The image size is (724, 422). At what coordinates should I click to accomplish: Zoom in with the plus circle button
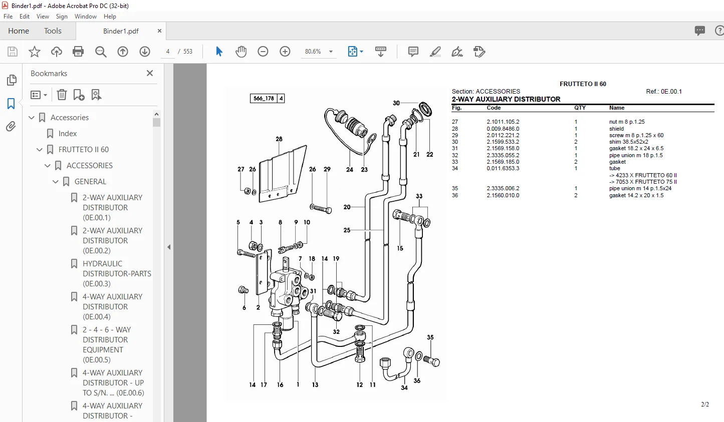coord(285,52)
